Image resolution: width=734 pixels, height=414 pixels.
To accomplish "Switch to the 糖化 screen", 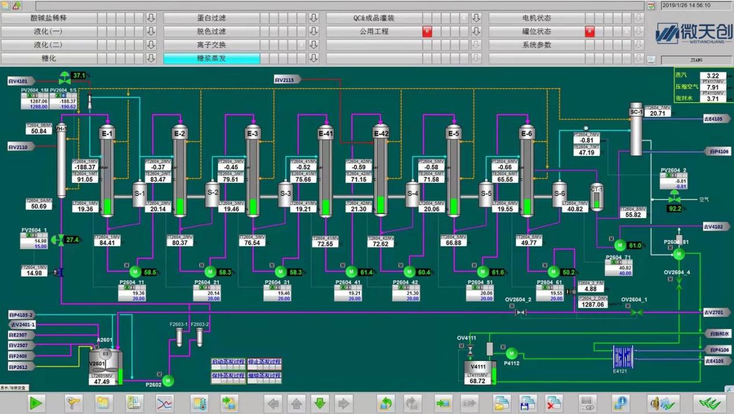I will click(49, 58).
